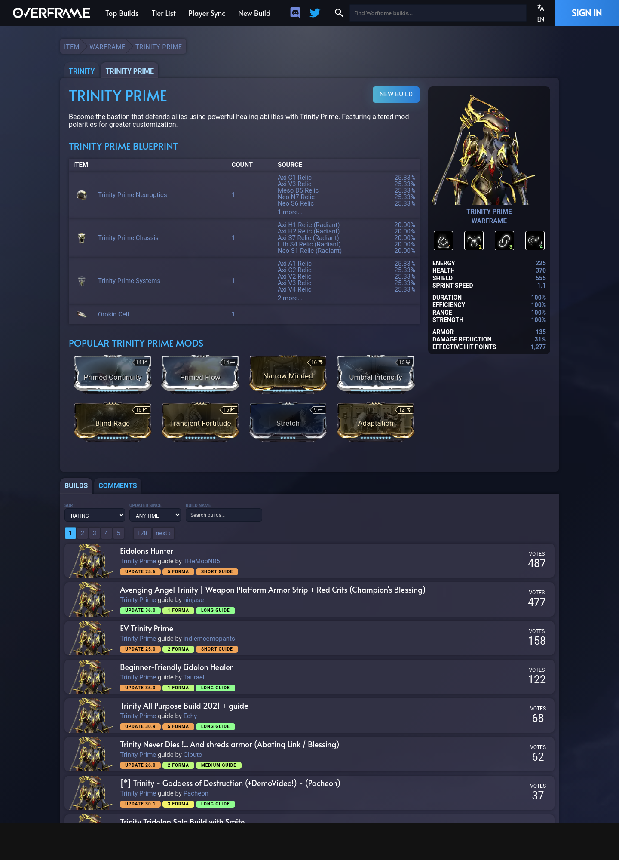Open Trinity All Purpose Build 2021 guide
The height and width of the screenshot is (860, 619).
tap(184, 706)
